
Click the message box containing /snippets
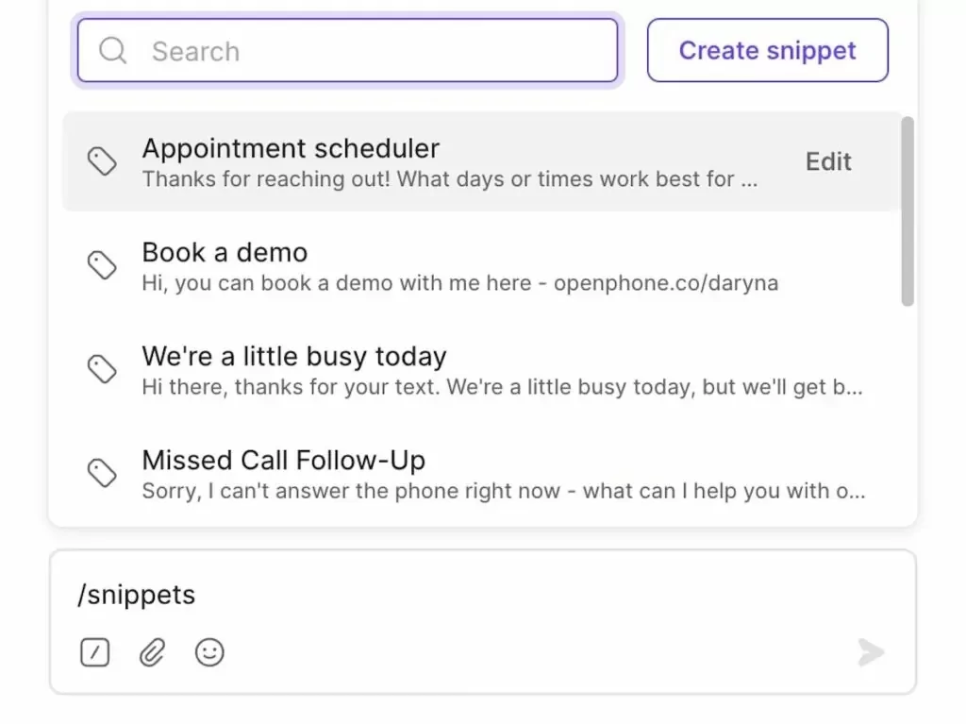point(377,595)
